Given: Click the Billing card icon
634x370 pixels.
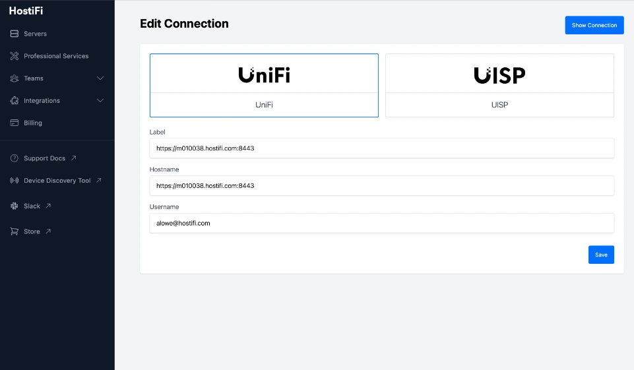Looking at the screenshot, I should (14, 123).
